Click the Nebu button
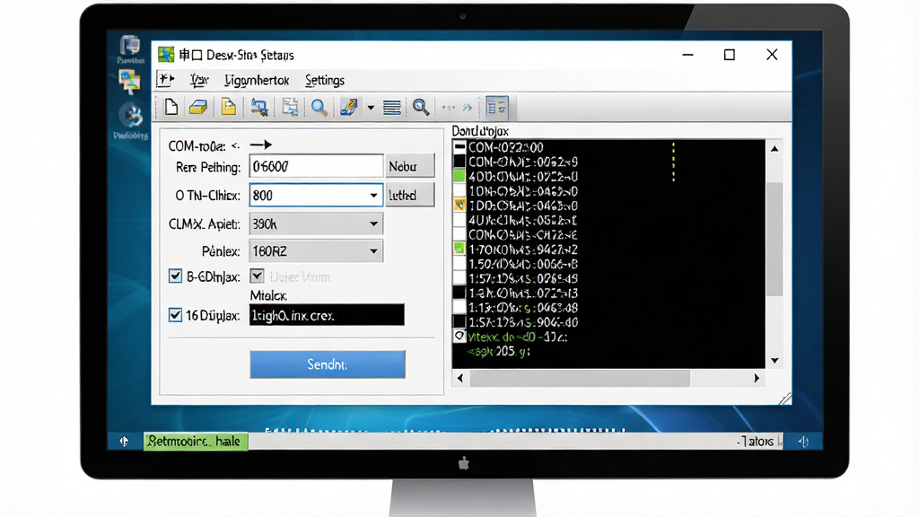Viewport: 919px width, 517px height. point(409,166)
